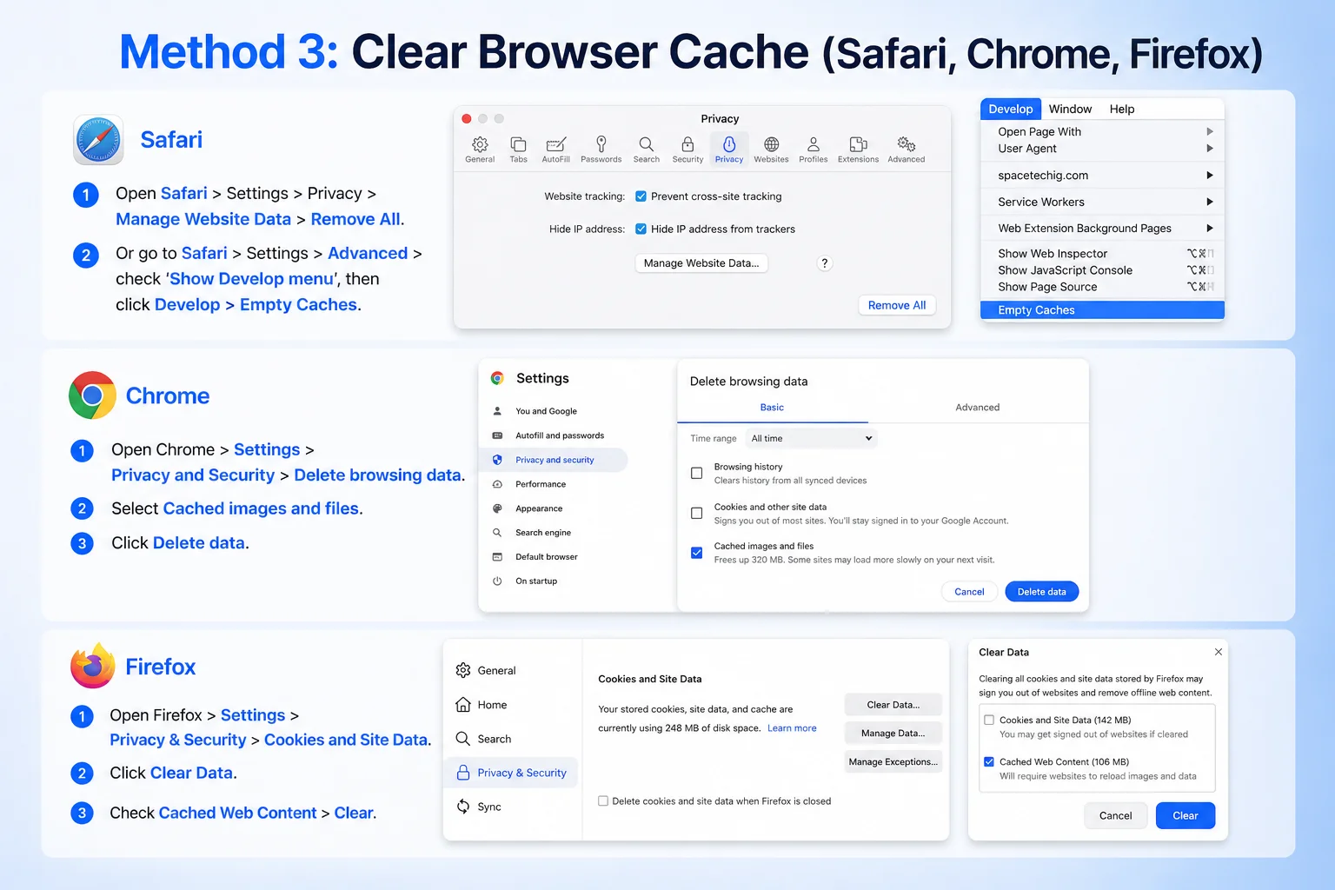Open the Learn more link
This screenshot has width=1335, height=890.
(792, 728)
